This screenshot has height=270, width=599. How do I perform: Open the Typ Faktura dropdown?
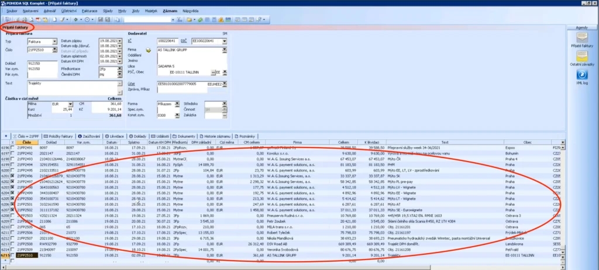tap(54, 41)
